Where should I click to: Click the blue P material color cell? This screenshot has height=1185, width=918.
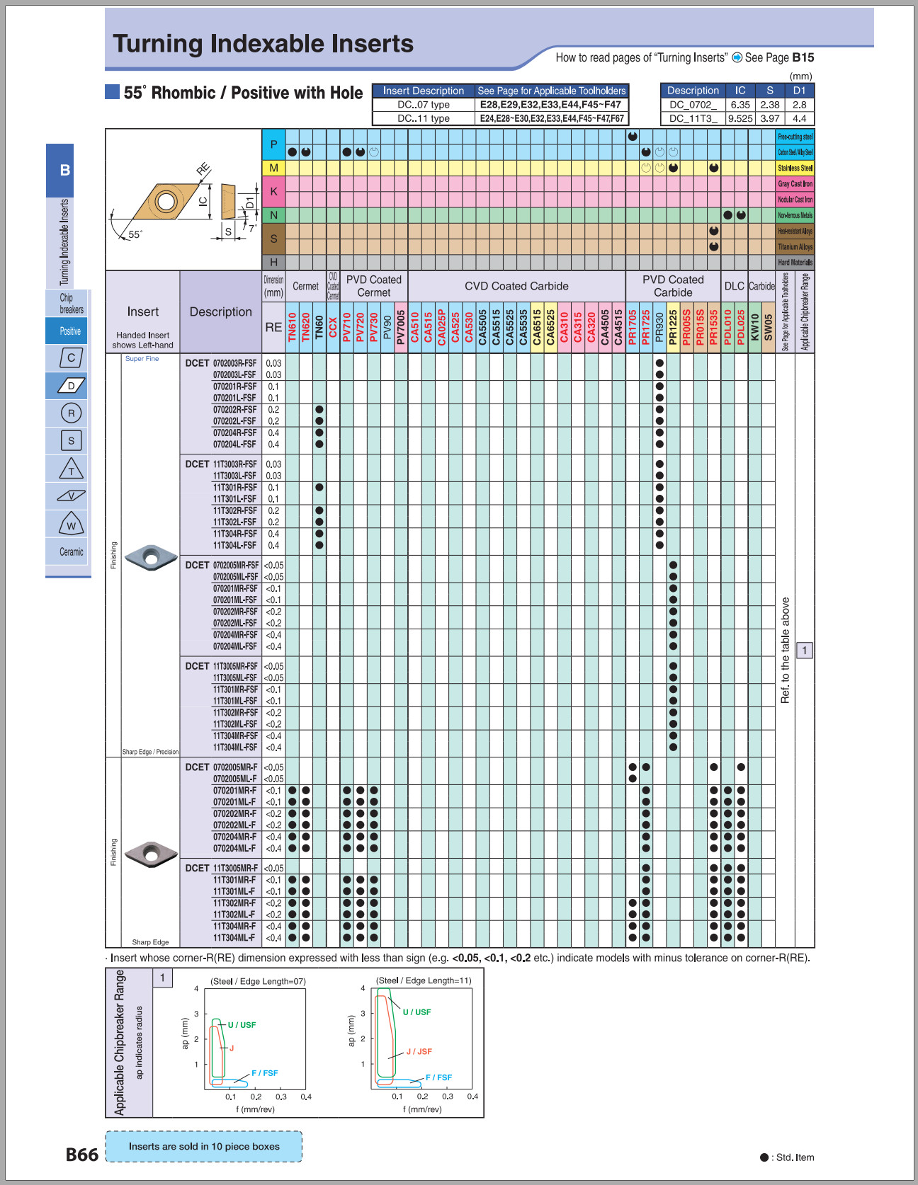point(273,144)
